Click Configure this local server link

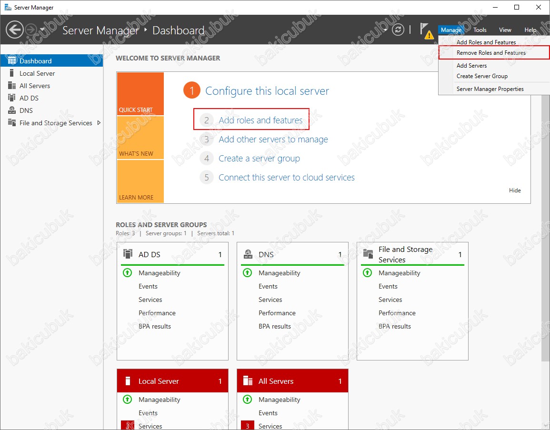click(x=267, y=91)
